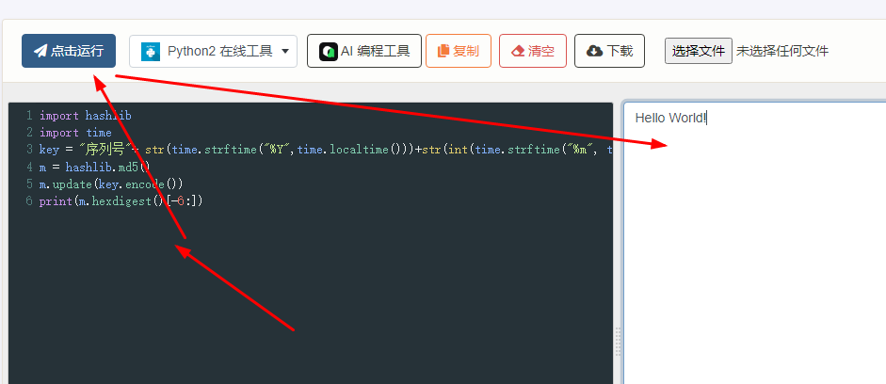Click the print(m.hexdigest()[-6:]) line
The width and height of the screenshot is (886, 384).
click(121, 200)
